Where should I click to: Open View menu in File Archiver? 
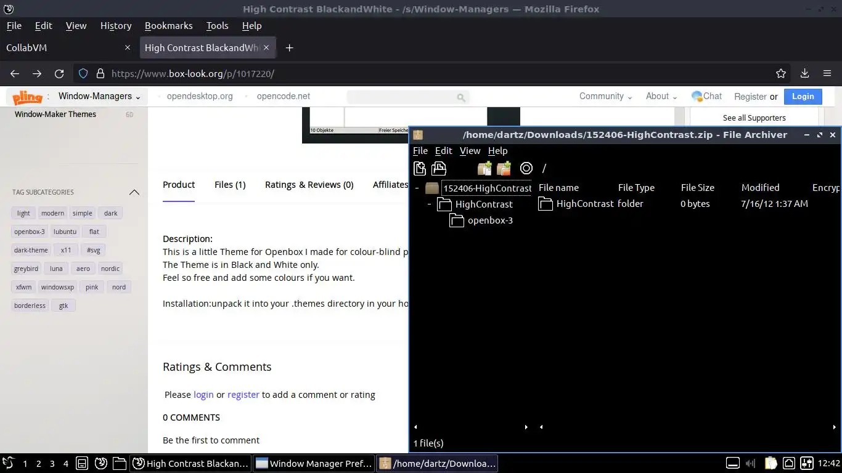tap(470, 150)
